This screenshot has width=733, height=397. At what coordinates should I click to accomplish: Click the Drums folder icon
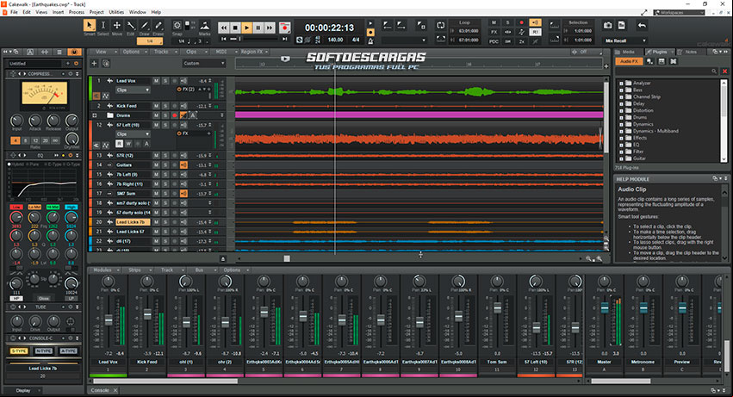pyautogui.click(x=110, y=115)
